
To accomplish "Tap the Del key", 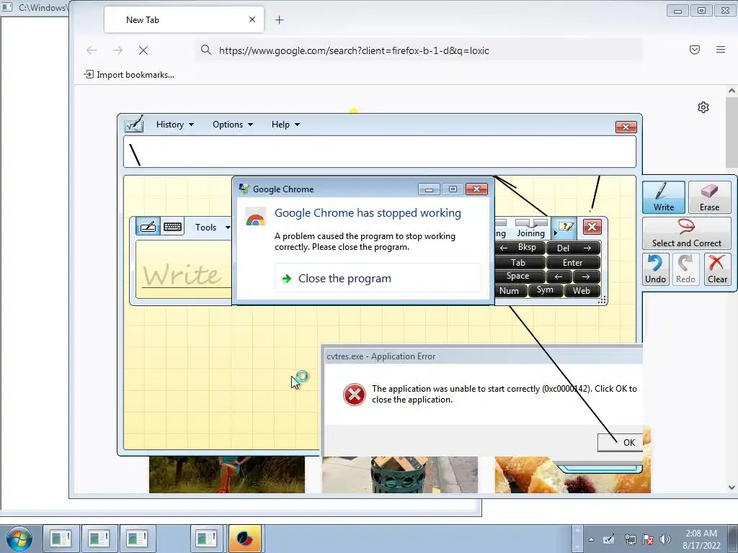I will 573,248.
